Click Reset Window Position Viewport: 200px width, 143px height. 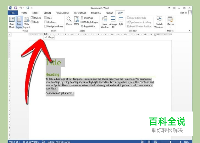point(139,26)
